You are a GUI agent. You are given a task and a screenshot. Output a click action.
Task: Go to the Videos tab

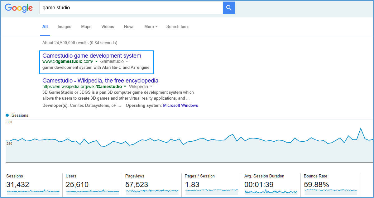pos(108,27)
